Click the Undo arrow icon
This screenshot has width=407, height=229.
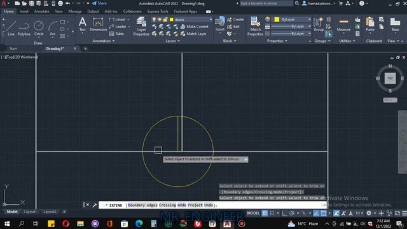(x=68, y=3)
